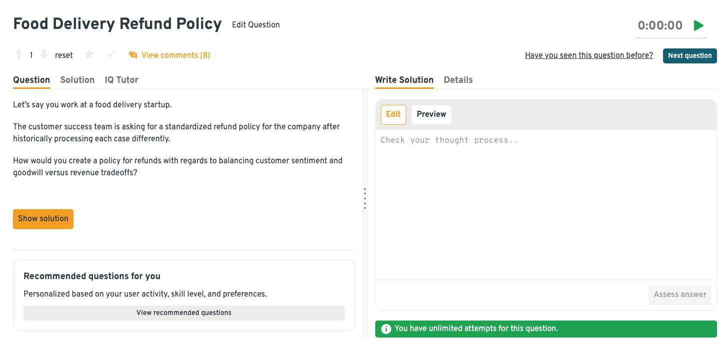Start the timer with the green play button
The image size is (724, 347).
coord(699,25)
